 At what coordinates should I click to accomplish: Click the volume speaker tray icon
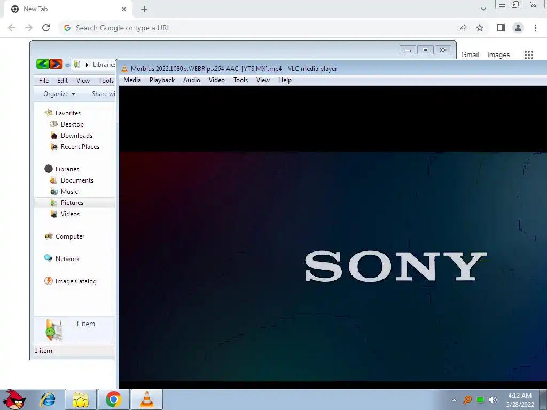[493, 400]
